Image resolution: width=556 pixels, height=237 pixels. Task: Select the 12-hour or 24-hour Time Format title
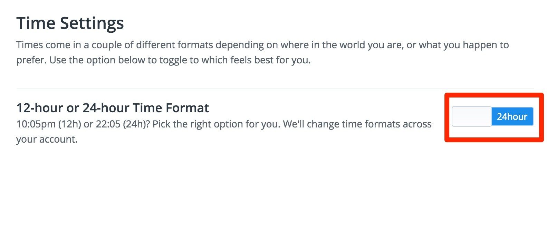tap(112, 108)
